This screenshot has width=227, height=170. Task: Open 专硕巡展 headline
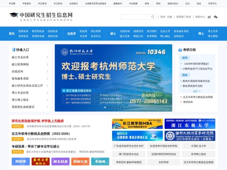[x=35, y=146]
